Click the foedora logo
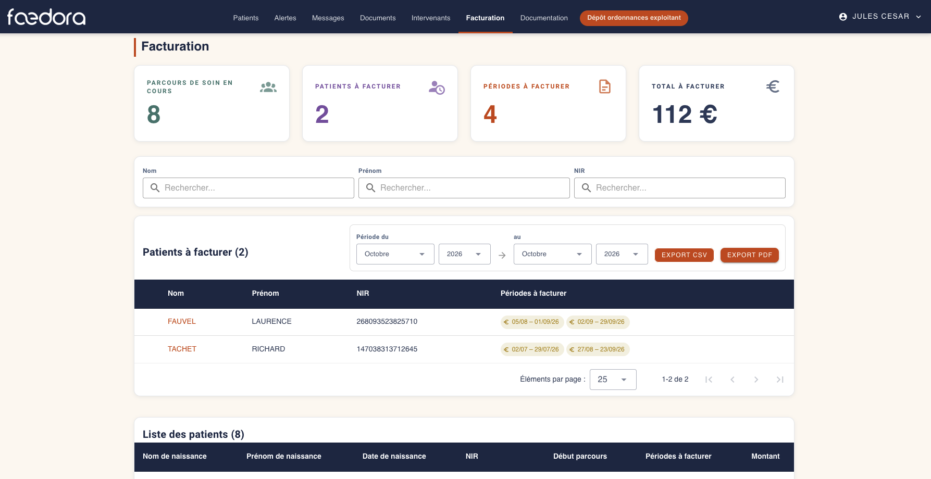 coord(46,17)
